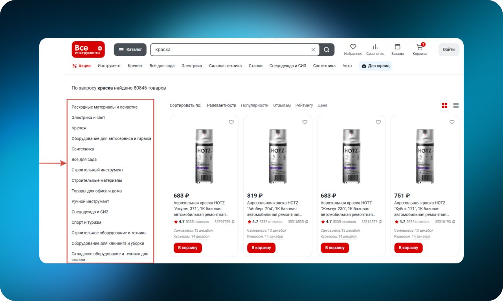Sort results by Отзывам
Screen dimensions: 503x301
point(282,105)
